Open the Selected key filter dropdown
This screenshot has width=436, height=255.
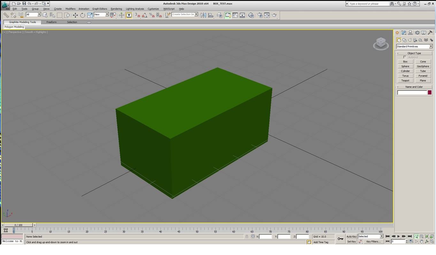(370, 237)
